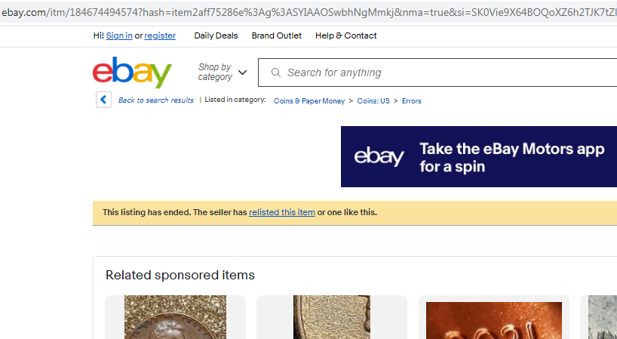Open Coins & Paper Money category breadcrumb
Image resolution: width=617 pixels, height=339 pixels.
click(309, 101)
